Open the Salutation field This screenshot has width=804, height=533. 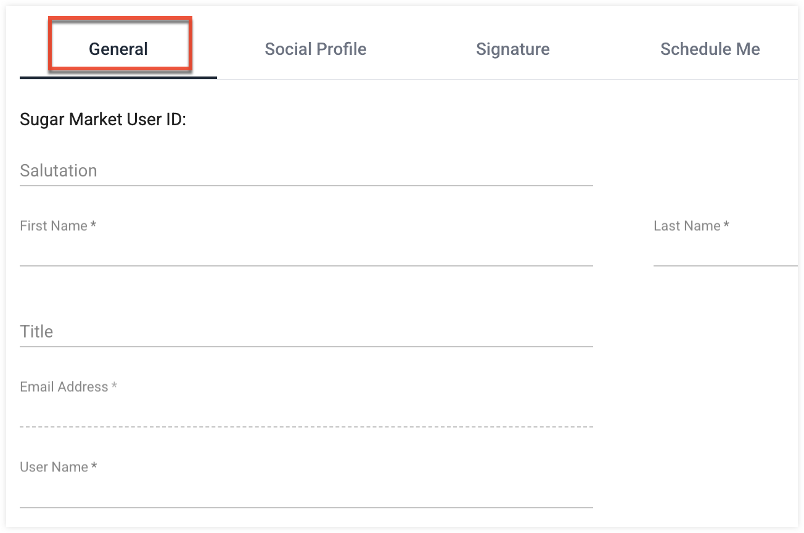click(306, 171)
